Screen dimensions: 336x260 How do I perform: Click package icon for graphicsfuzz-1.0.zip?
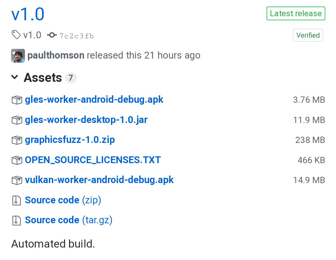(17, 140)
